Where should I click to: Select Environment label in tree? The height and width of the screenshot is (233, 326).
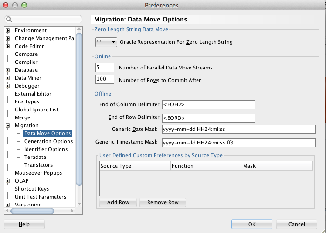tap(31, 30)
